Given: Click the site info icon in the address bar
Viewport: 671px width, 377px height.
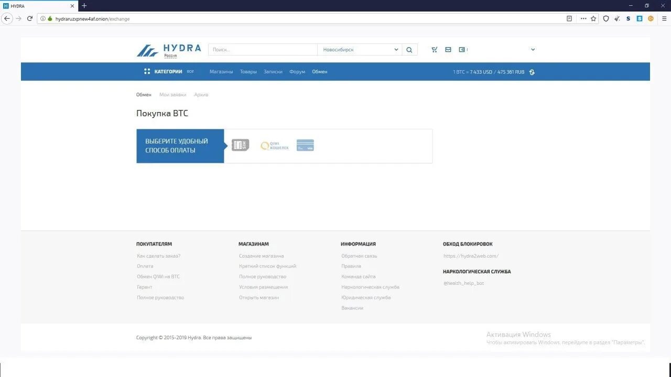Looking at the screenshot, I should click(43, 19).
